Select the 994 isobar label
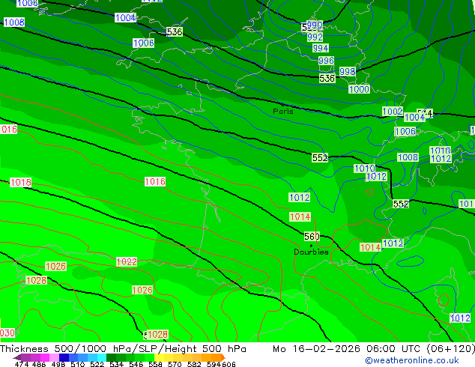This screenshot has height=367, width=475. [x=320, y=48]
